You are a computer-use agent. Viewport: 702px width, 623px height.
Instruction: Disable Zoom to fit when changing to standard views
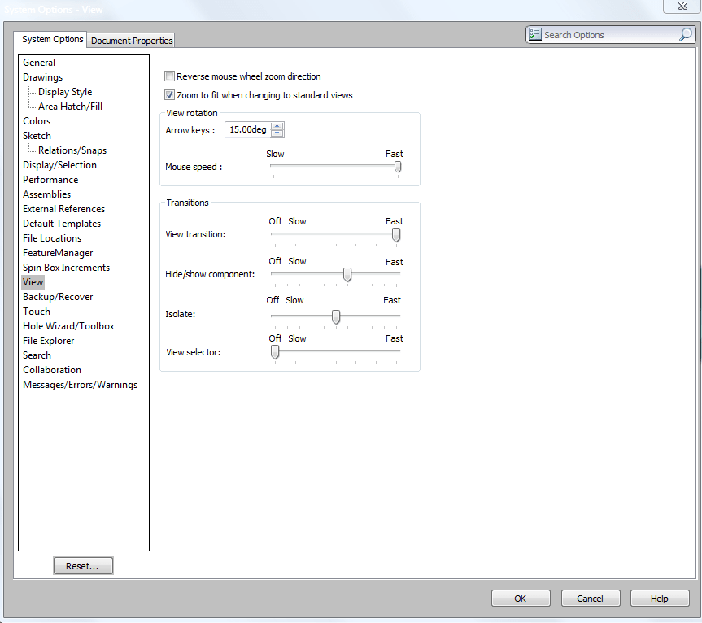click(169, 94)
